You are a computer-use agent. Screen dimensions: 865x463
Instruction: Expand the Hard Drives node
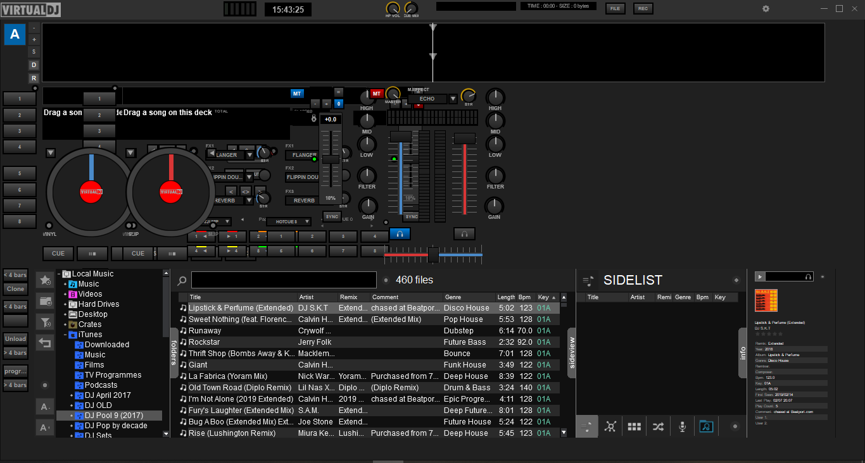point(65,304)
